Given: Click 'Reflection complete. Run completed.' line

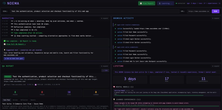Looking at the screenshot, I should [x=30, y=27].
